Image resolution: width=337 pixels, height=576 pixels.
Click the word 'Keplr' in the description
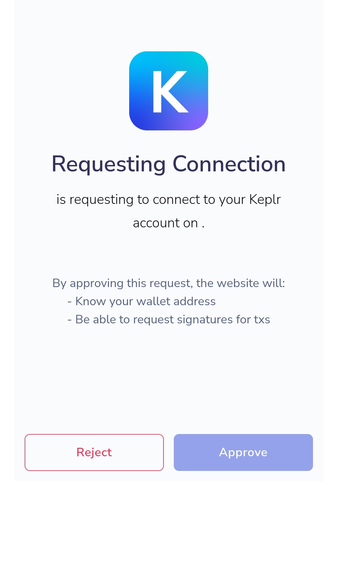(x=265, y=200)
